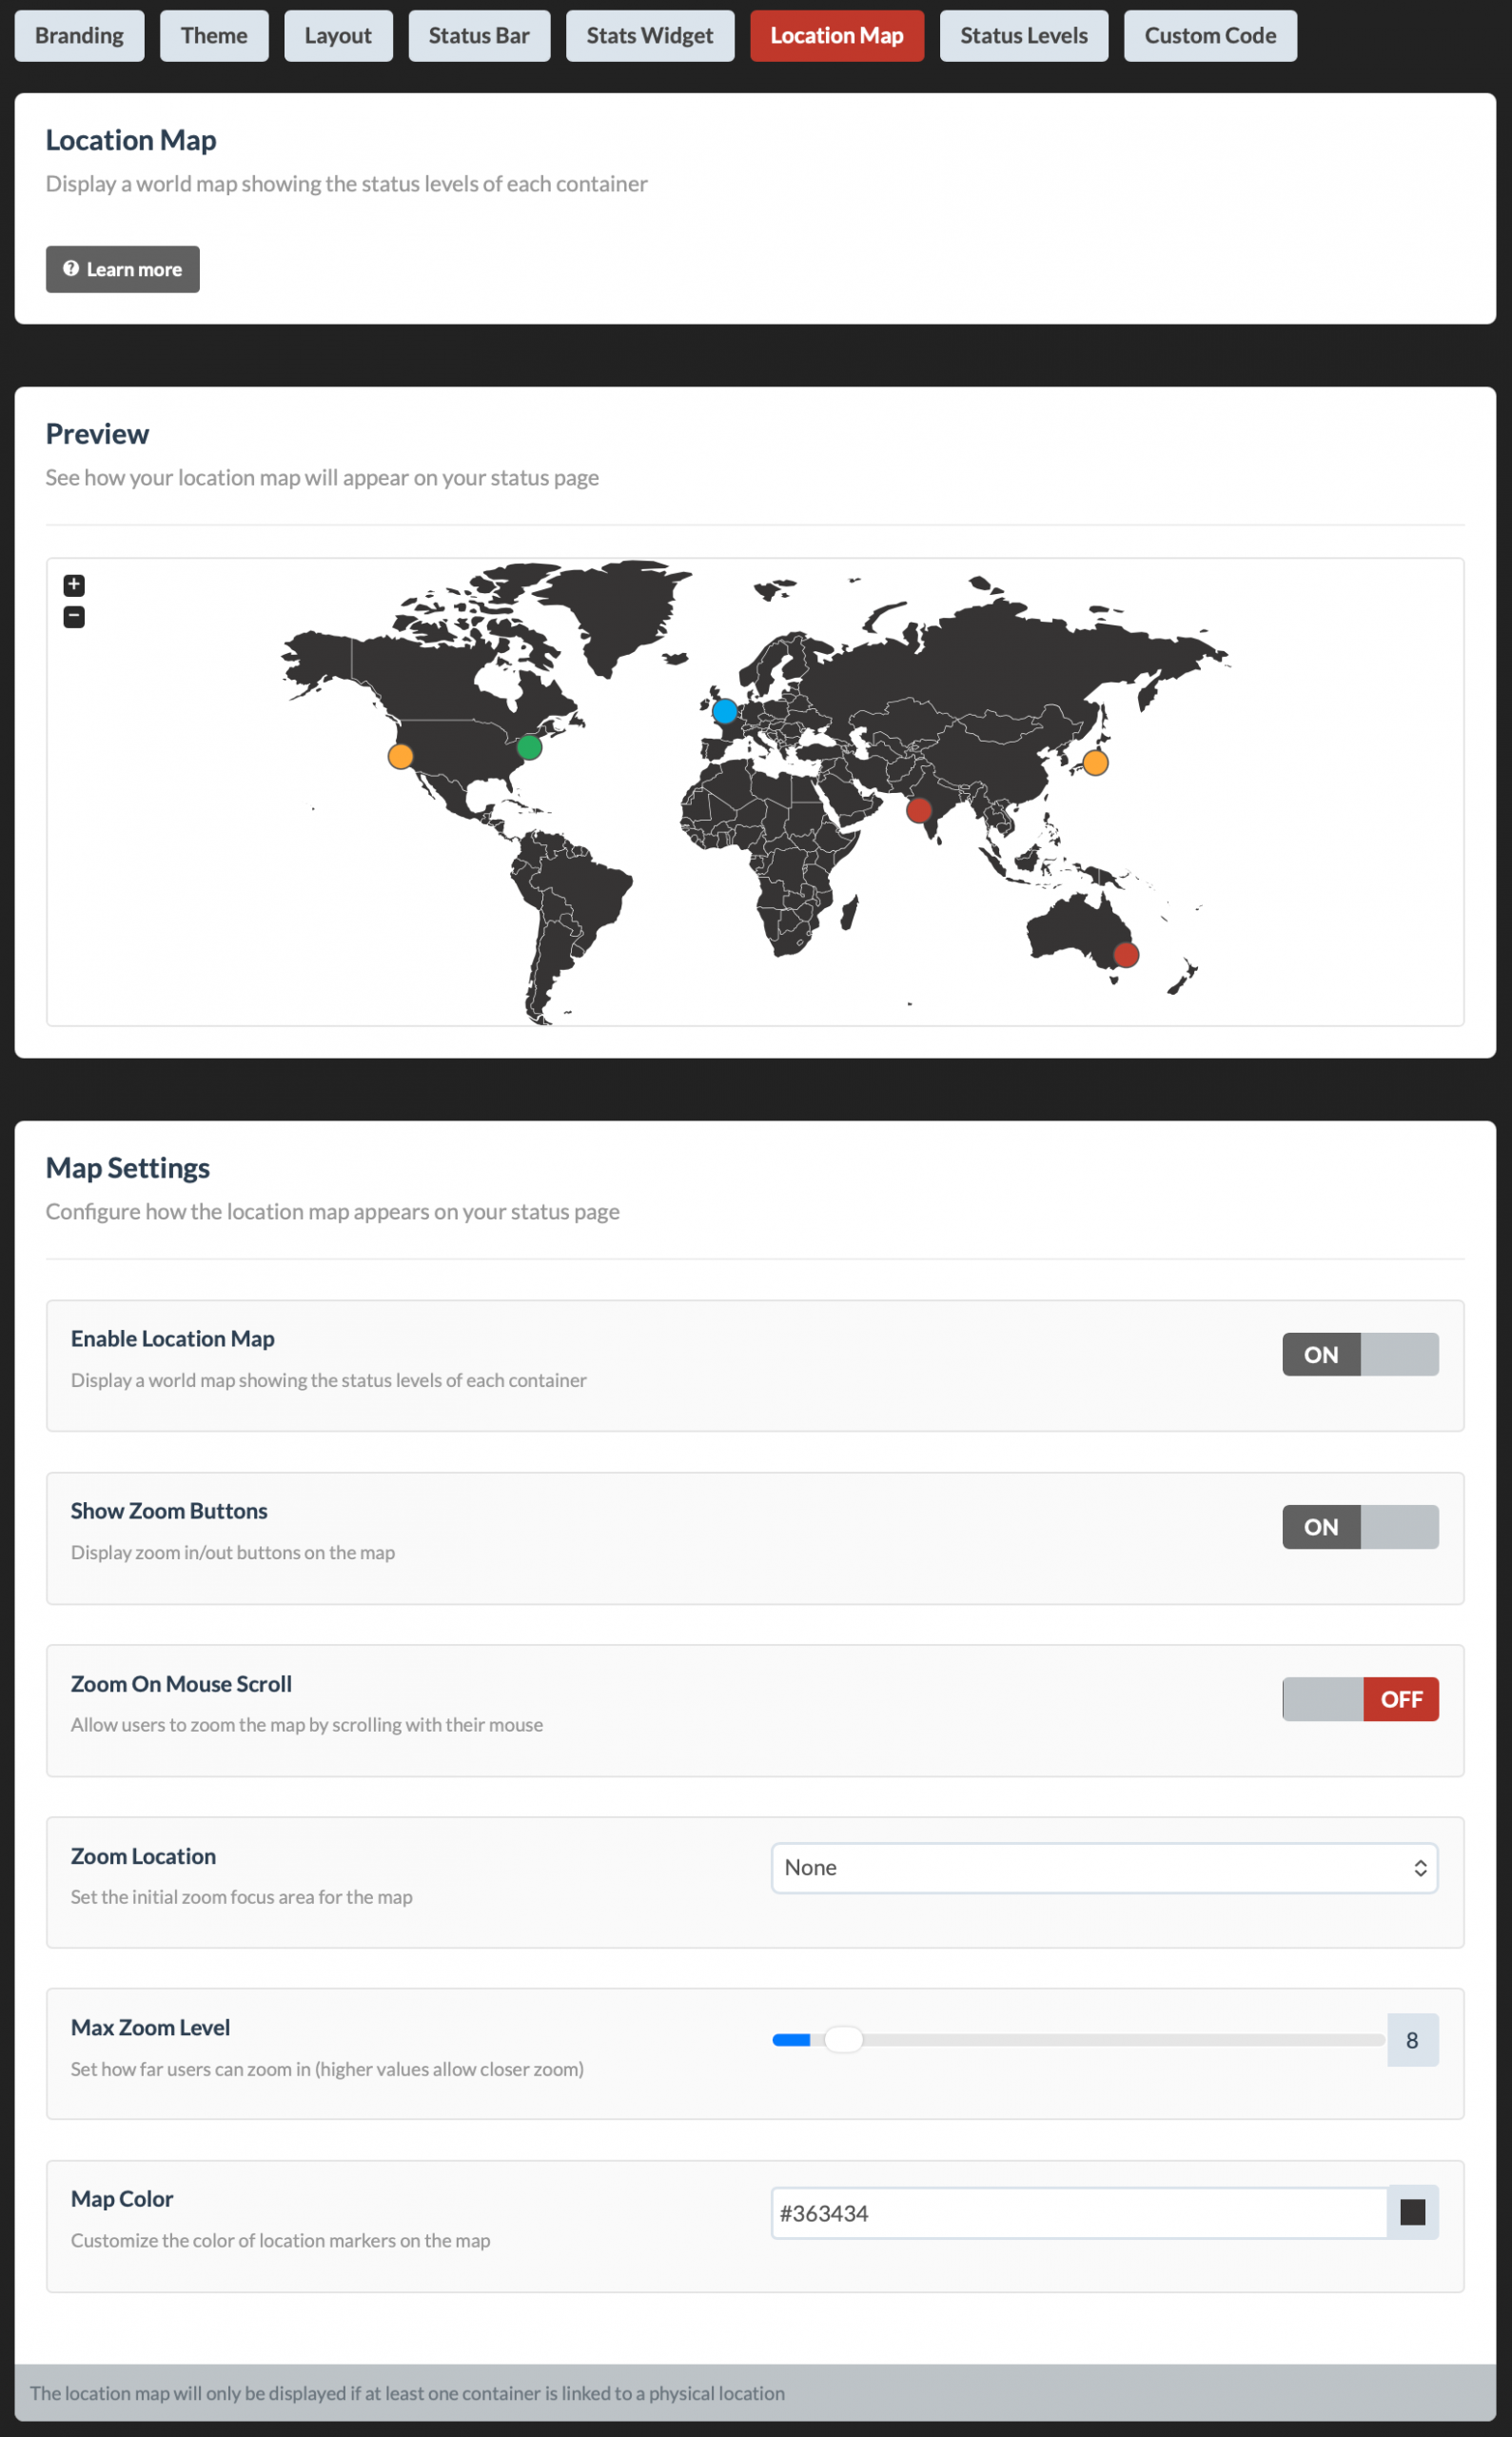This screenshot has height=2437, width=1512.
Task: Open the Branding tab
Action: pyautogui.click(x=79, y=36)
